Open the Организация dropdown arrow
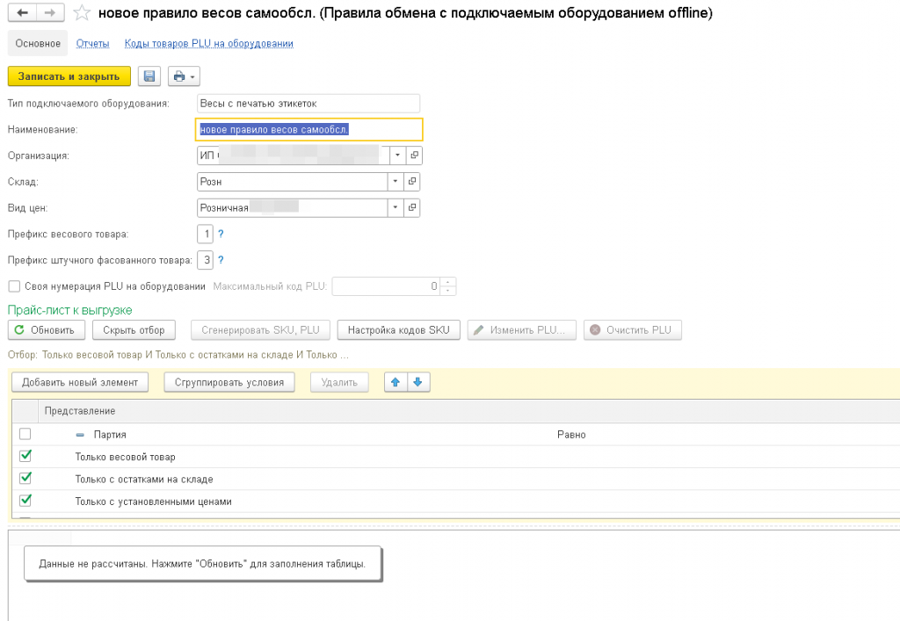 pos(396,155)
